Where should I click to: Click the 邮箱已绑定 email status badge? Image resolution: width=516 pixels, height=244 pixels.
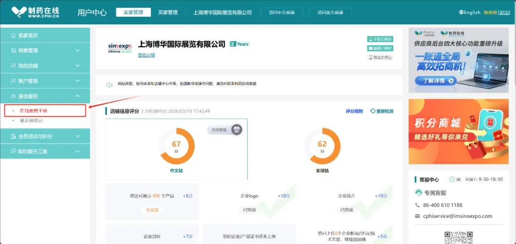pyautogui.click(x=380, y=48)
